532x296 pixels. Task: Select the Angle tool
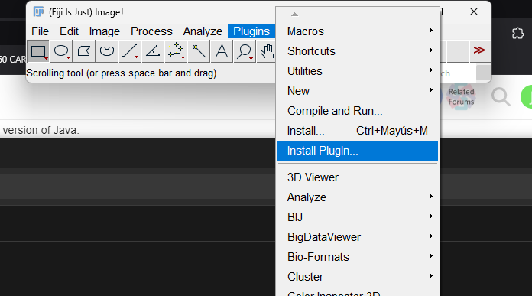pyautogui.click(x=153, y=51)
